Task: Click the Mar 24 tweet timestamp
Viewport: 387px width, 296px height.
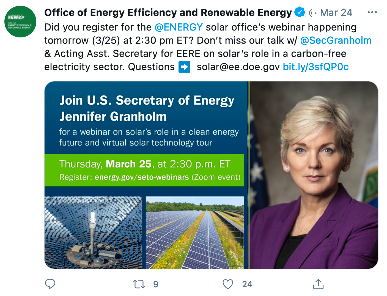Action: (336, 13)
